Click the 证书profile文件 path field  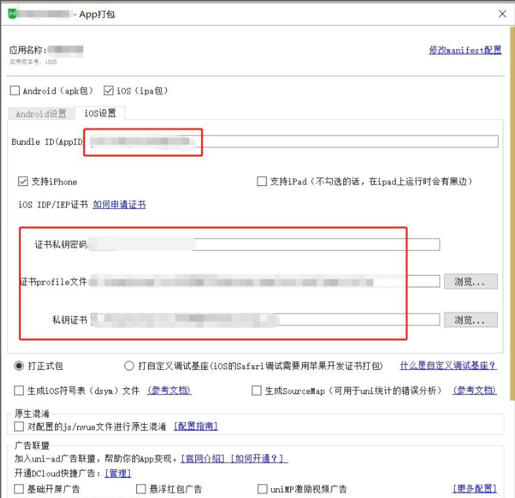click(265, 281)
